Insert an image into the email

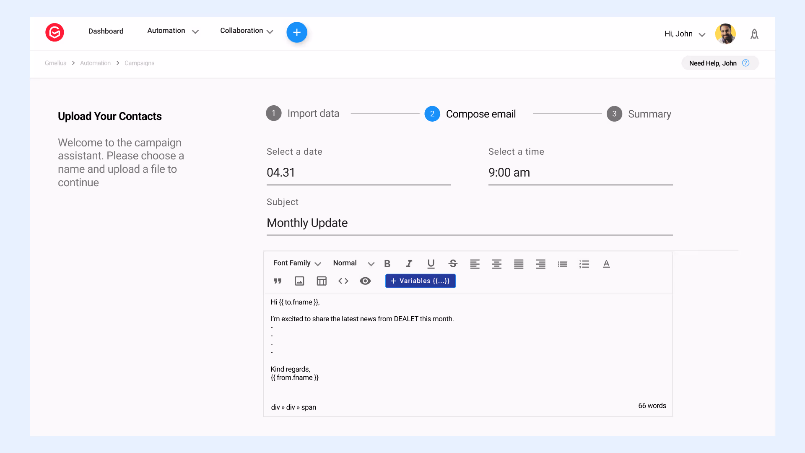point(299,281)
